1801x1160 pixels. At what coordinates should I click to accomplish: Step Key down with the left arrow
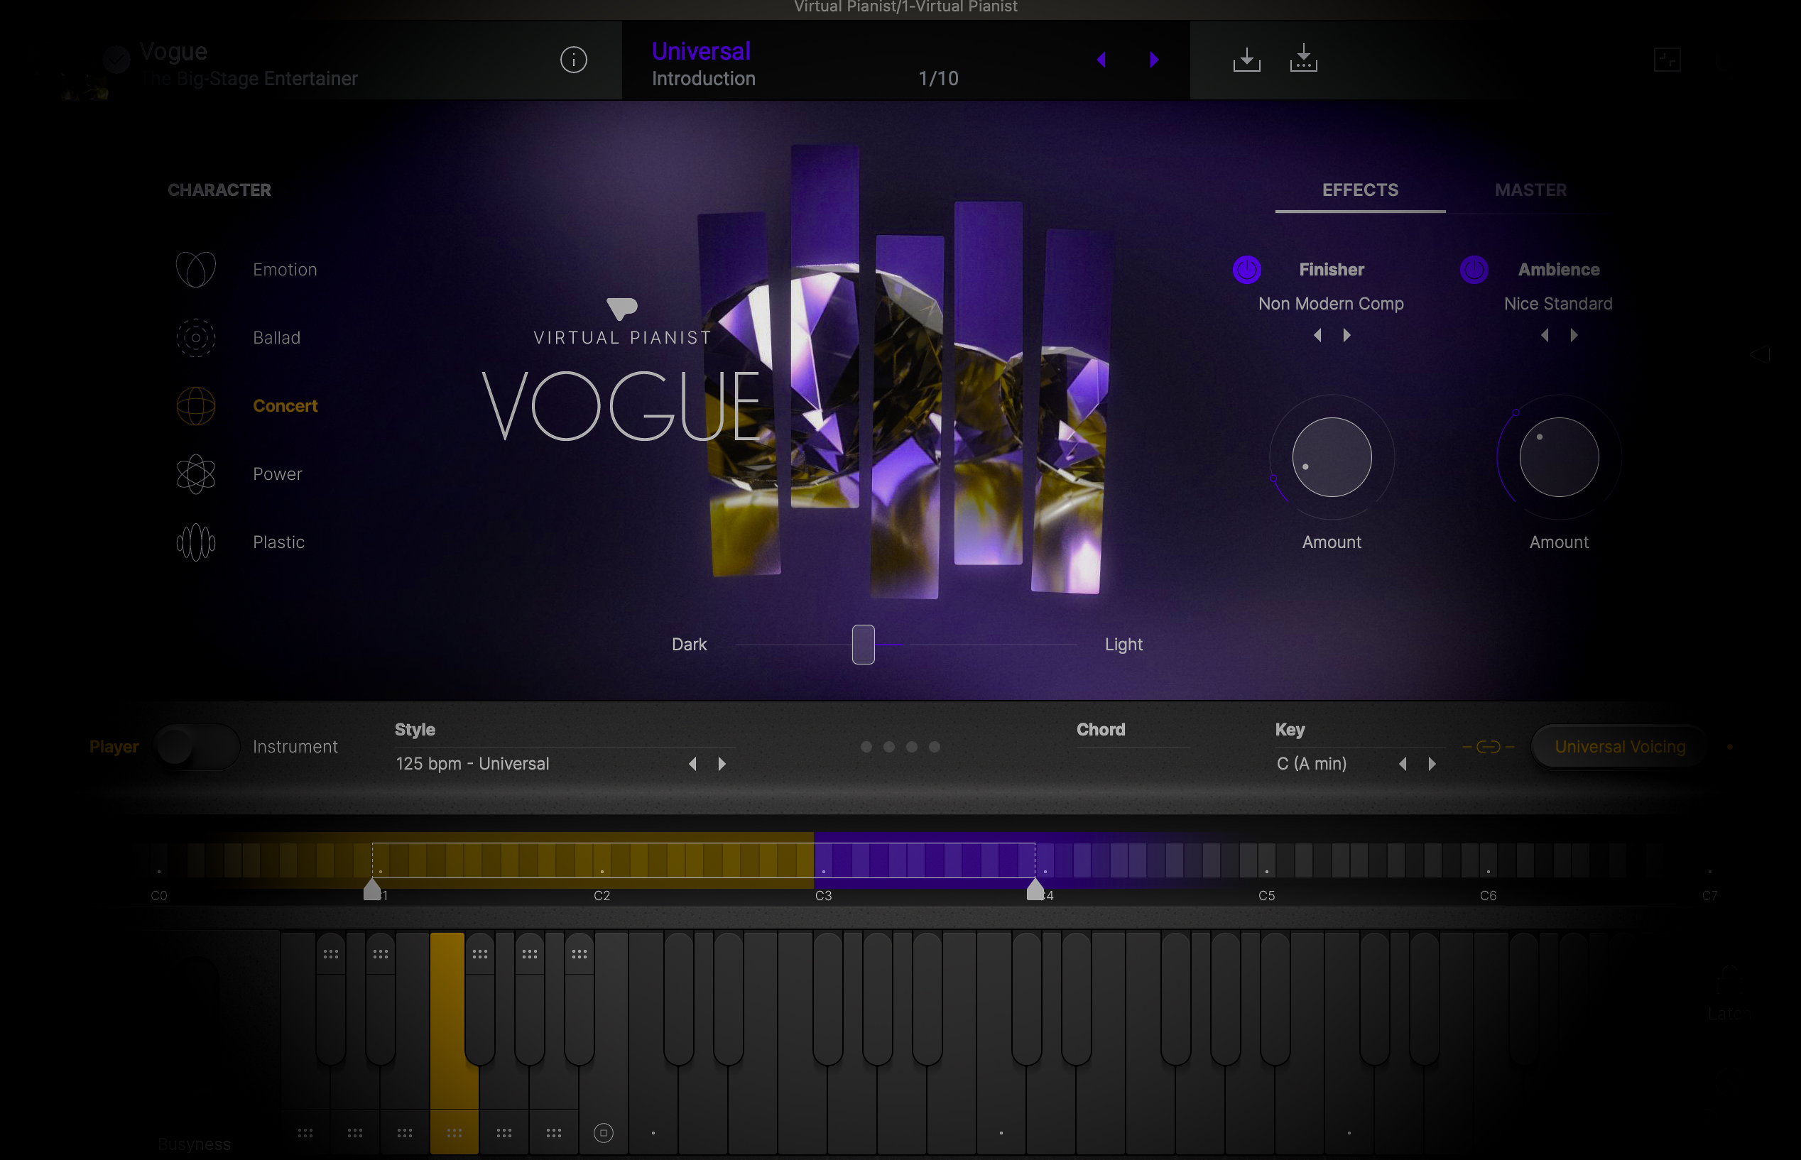tap(1403, 764)
